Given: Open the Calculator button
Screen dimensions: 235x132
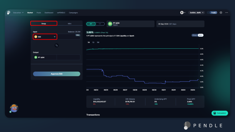Looking at the screenshot, I should tap(220, 113).
